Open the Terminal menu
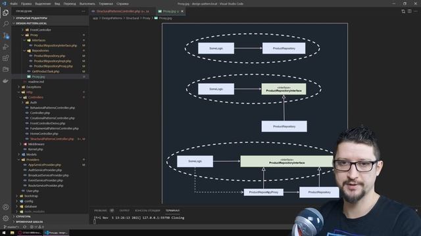 [x=106, y=4]
